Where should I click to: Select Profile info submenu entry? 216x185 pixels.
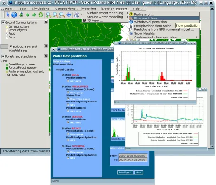(164, 14)
